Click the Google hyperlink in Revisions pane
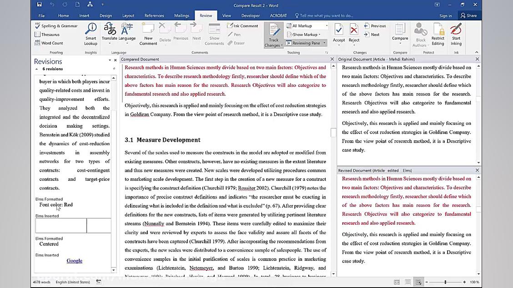Image resolution: width=513 pixels, height=288 pixels. point(74,261)
